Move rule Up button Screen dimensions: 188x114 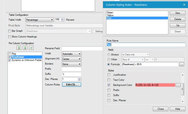(177, 25)
